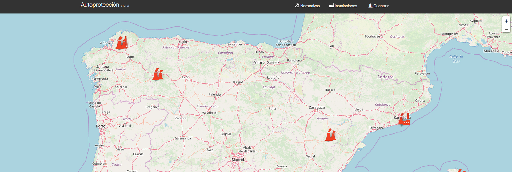
Task: Click the gavel icon beside Normativas
Action: click(297, 6)
